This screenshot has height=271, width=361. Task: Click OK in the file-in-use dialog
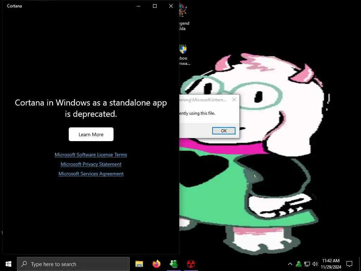[224, 131]
